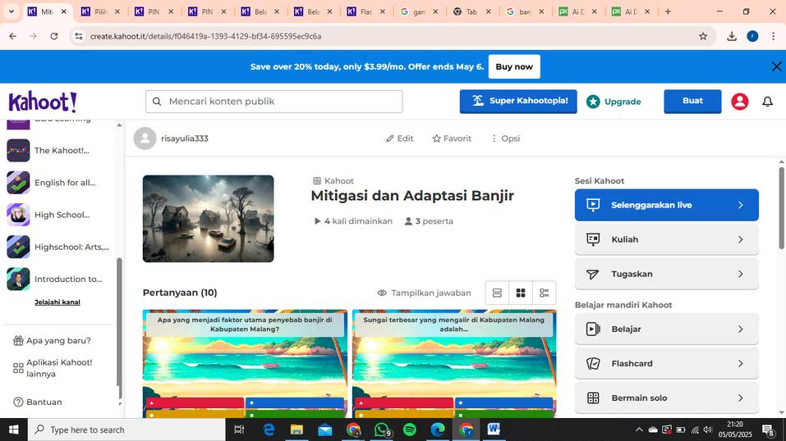Screen dimensions: 786x441
Task: Click the flooded houses cover image
Action: pyautogui.click(x=208, y=219)
